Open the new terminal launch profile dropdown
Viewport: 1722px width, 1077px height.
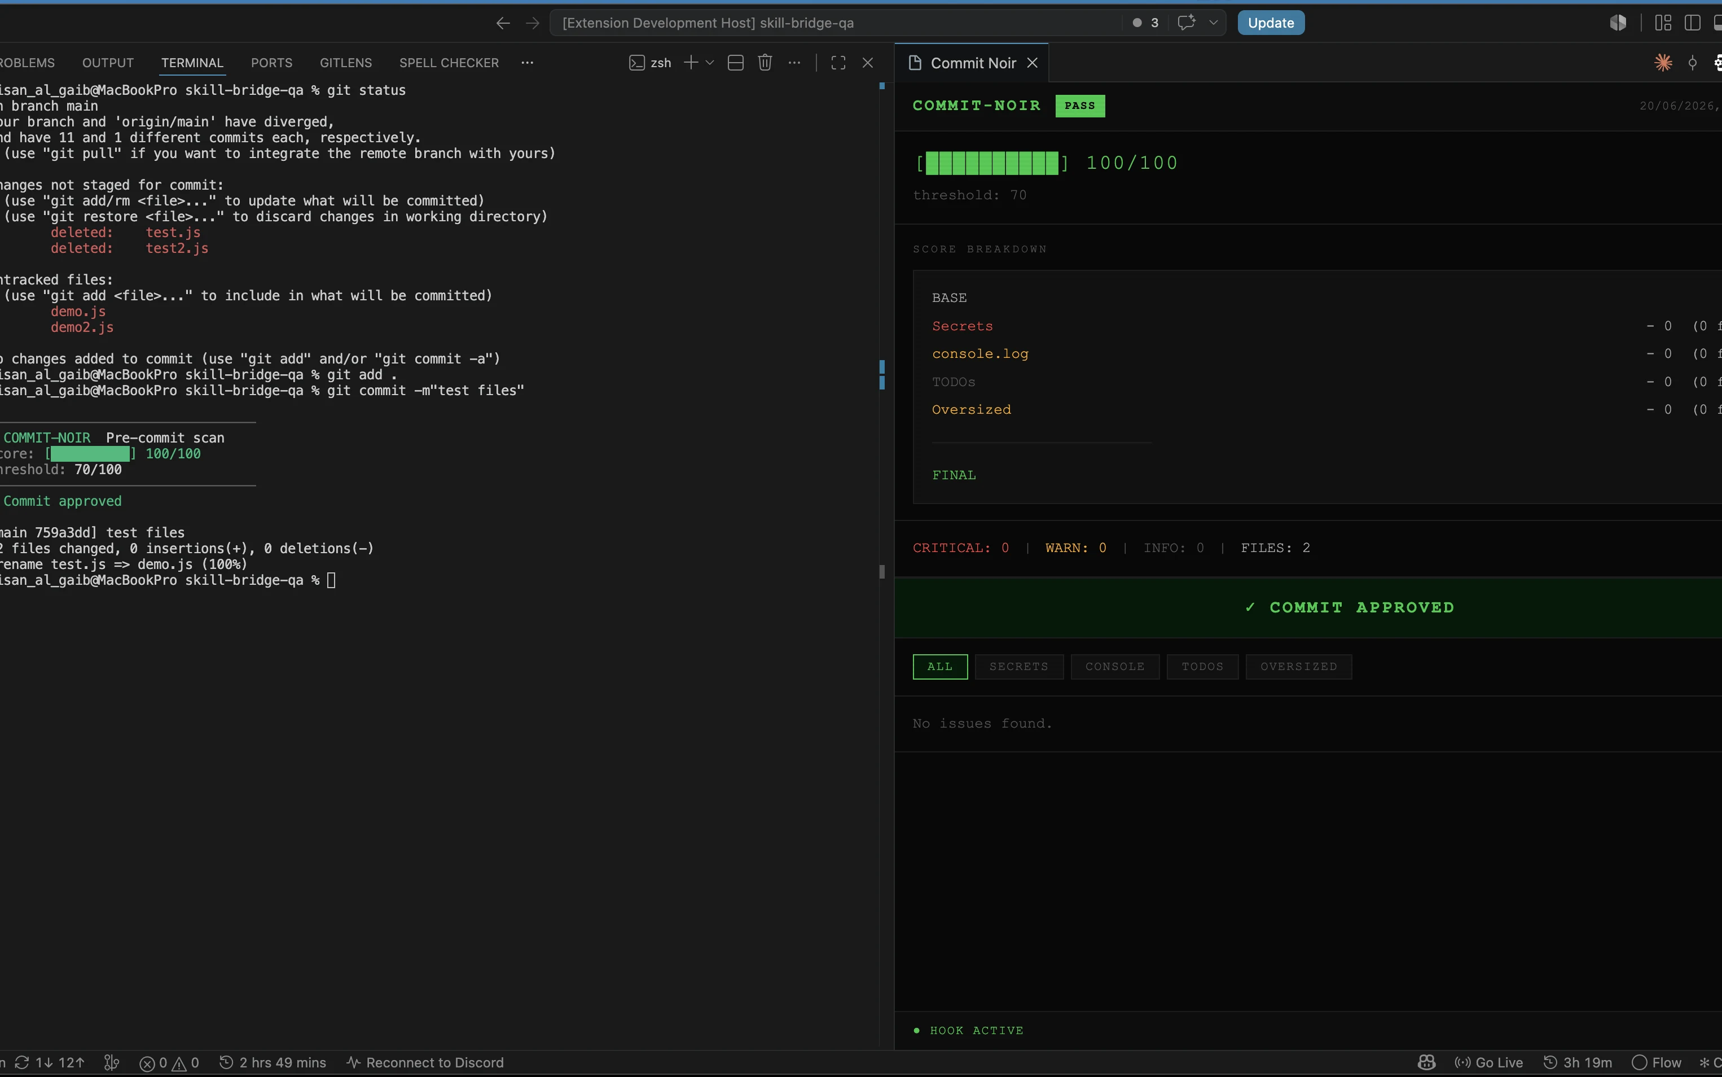click(x=710, y=63)
